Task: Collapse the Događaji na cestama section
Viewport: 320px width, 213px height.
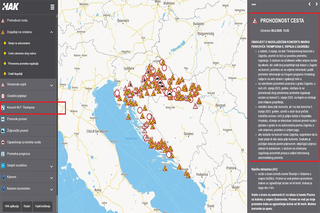Action: pos(52,32)
